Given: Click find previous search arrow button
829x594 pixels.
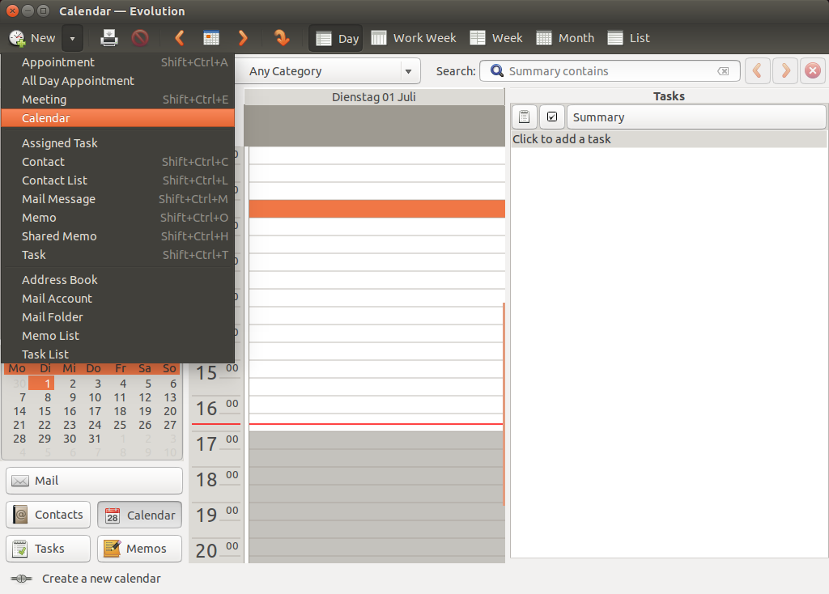Looking at the screenshot, I should pos(758,71).
